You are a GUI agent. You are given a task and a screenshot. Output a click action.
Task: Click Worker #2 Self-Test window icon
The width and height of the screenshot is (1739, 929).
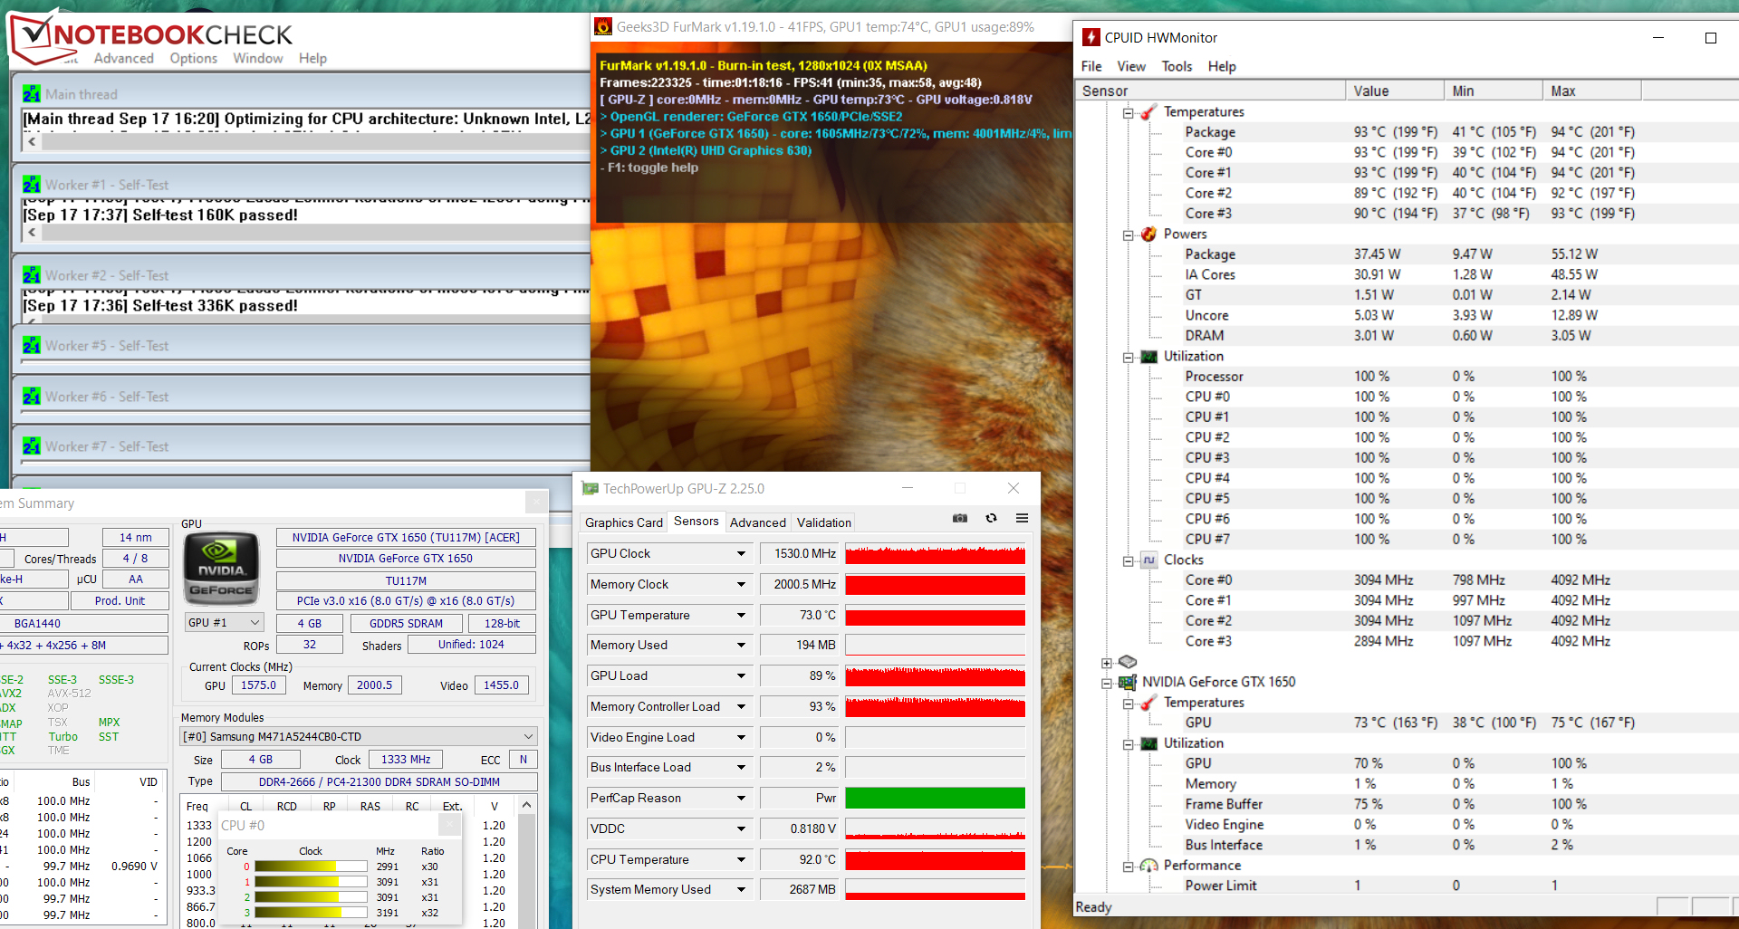32,275
